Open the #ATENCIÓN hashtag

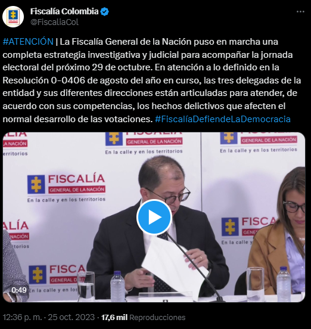click(x=28, y=42)
